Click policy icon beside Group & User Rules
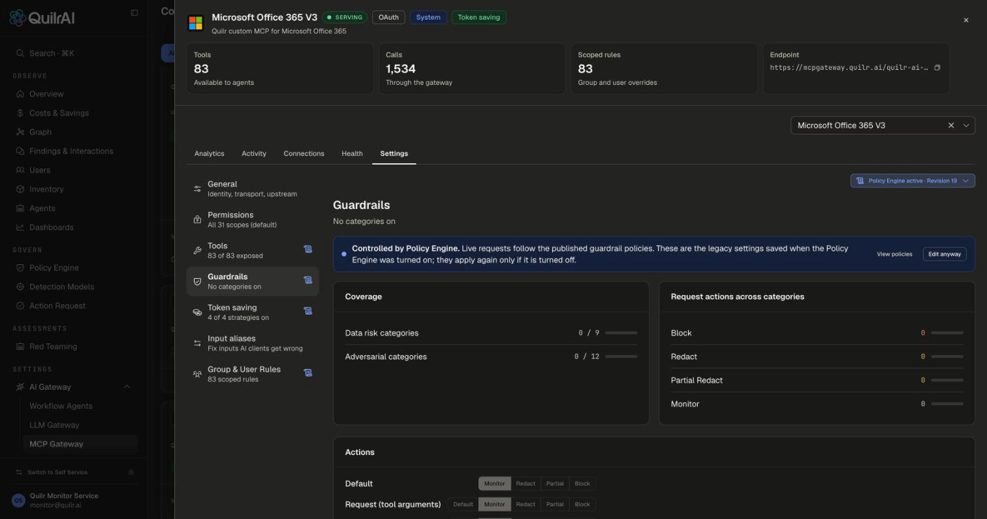The image size is (987, 519). (308, 373)
